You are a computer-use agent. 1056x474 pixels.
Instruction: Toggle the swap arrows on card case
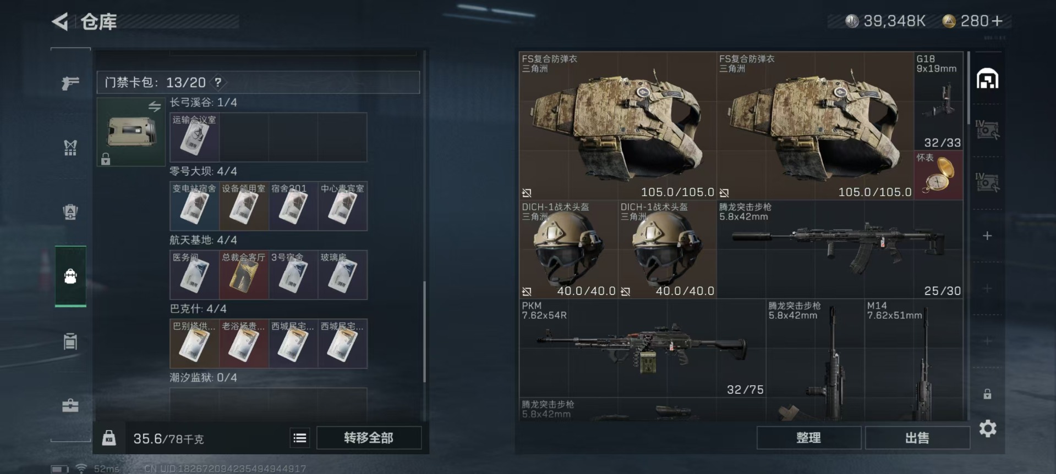click(x=155, y=106)
